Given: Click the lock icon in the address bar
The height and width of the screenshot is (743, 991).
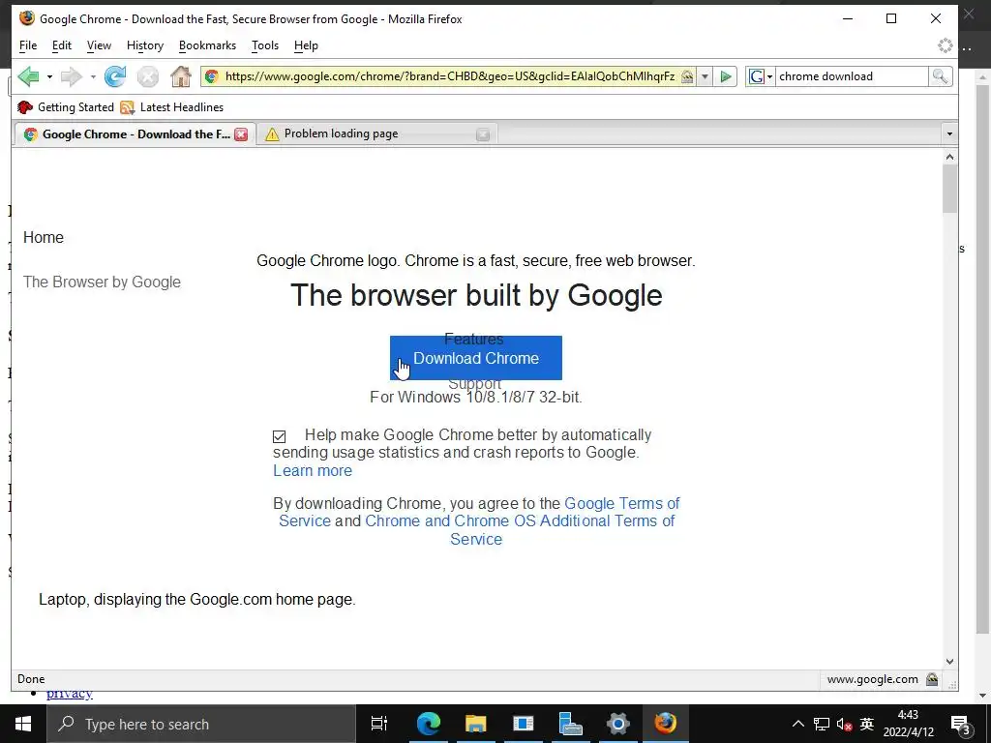Looking at the screenshot, I should pos(687,76).
